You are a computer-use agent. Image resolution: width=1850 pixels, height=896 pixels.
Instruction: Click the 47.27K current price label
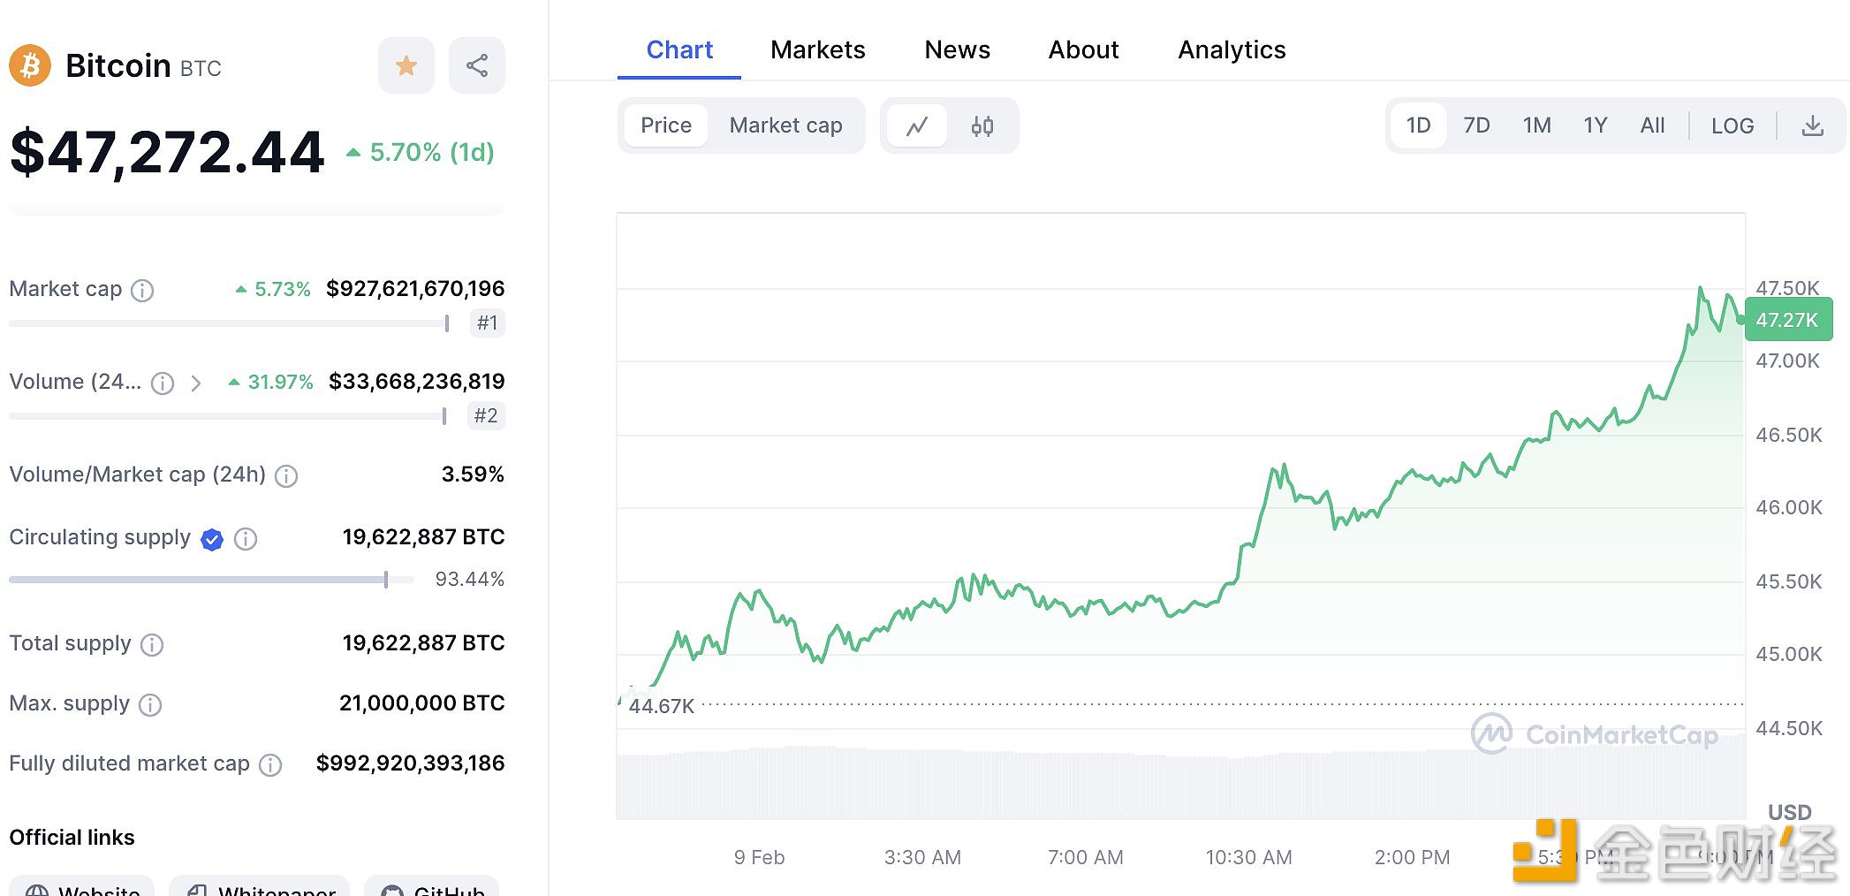(x=1787, y=320)
